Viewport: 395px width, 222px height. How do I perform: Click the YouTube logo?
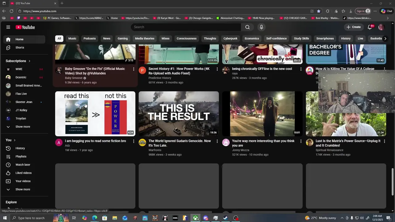[x=25, y=27]
